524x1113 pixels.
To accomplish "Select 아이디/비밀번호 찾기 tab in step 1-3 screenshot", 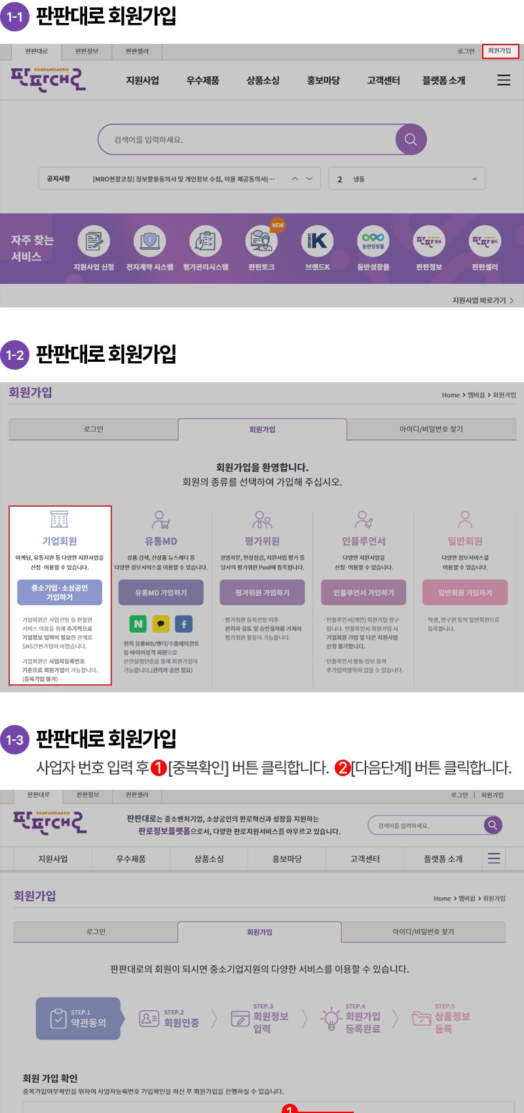I will point(423,932).
